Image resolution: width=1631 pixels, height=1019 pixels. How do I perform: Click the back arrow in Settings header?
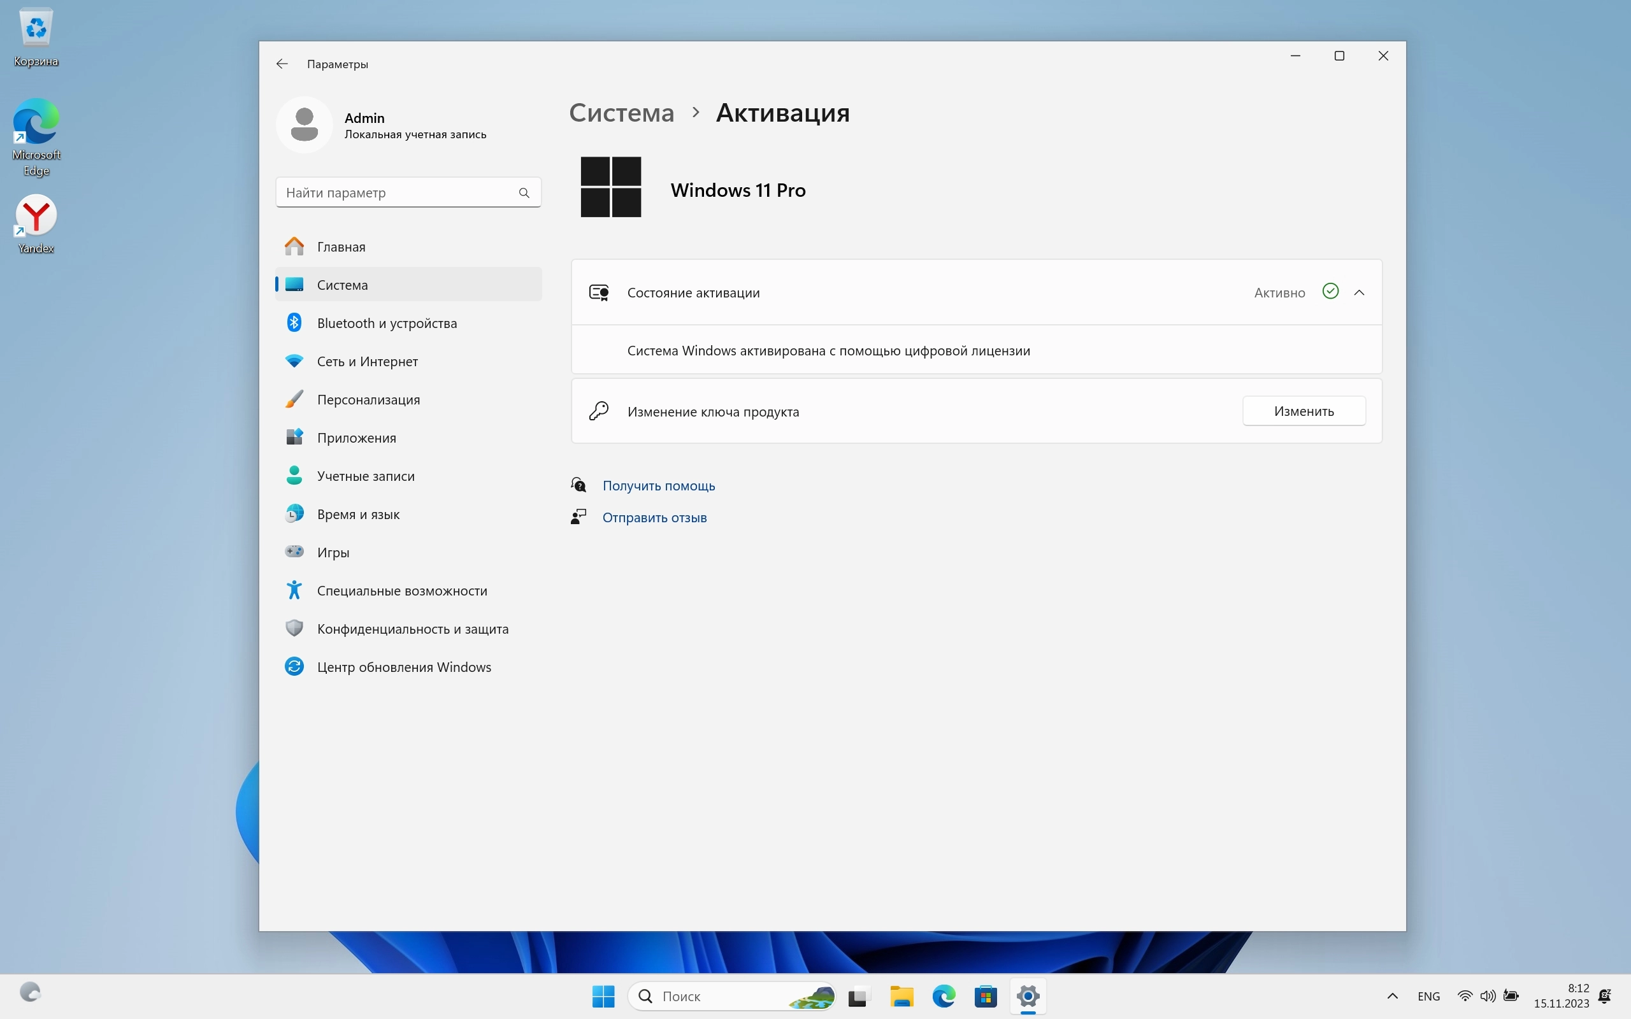pyautogui.click(x=282, y=64)
